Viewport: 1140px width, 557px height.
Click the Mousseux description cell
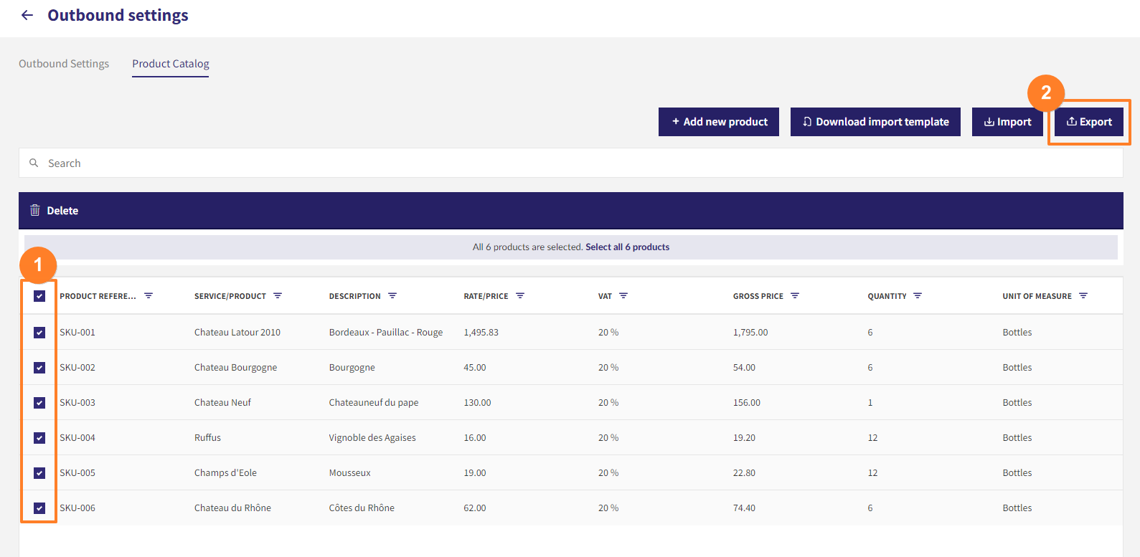(350, 472)
